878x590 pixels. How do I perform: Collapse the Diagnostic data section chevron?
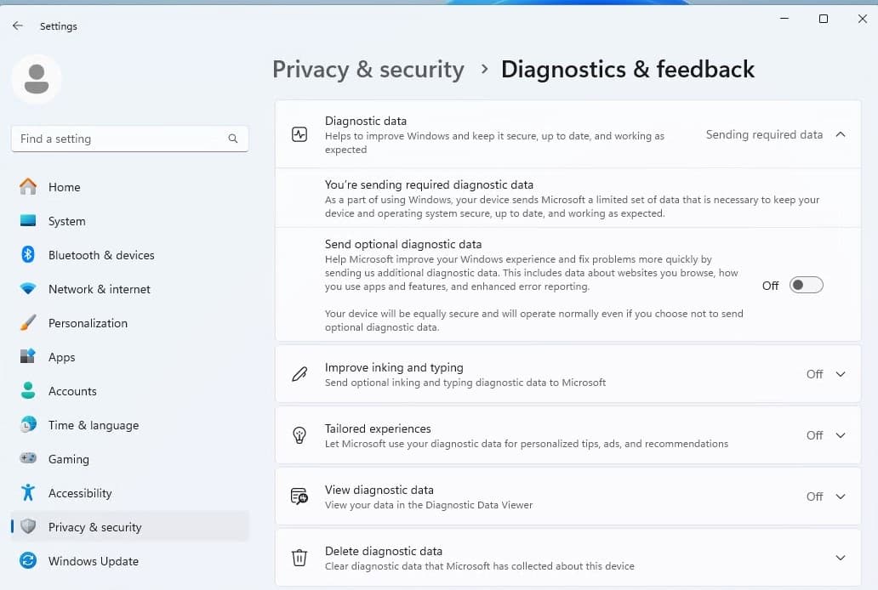click(x=841, y=134)
